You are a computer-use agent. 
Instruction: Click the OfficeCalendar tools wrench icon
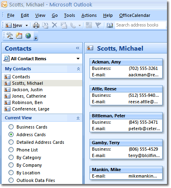coord(10,36)
